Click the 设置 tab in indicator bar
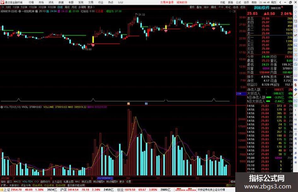This screenshot has width=298, height=192. pyautogui.click(x=128, y=182)
